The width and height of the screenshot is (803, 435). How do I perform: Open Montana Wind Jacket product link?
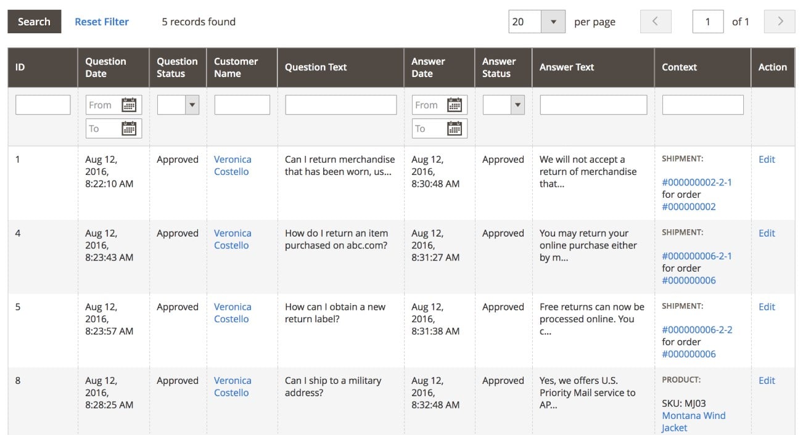coord(693,422)
